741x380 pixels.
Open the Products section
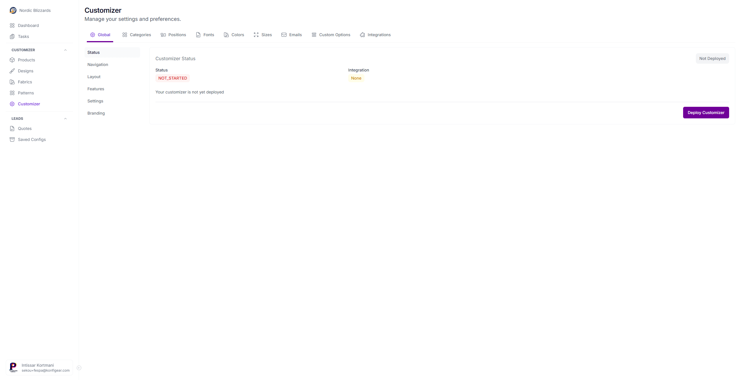point(27,60)
